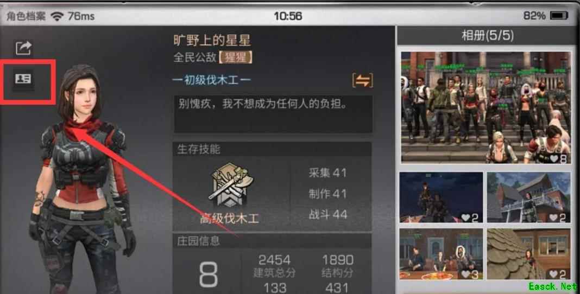Viewport: 580px width, 294px height.
Task: Open the night scene thumbnail
Action: (441, 197)
